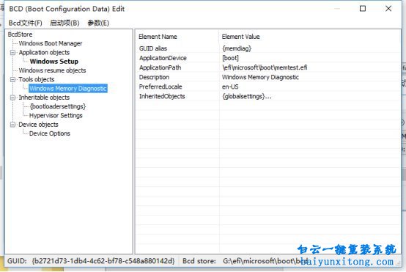Select the InheritedObjects row name

[162, 96]
